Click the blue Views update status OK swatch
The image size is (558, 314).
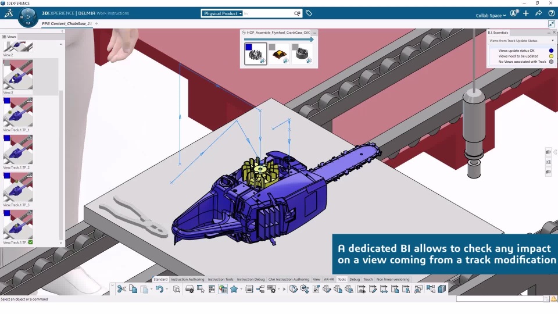(x=551, y=51)
